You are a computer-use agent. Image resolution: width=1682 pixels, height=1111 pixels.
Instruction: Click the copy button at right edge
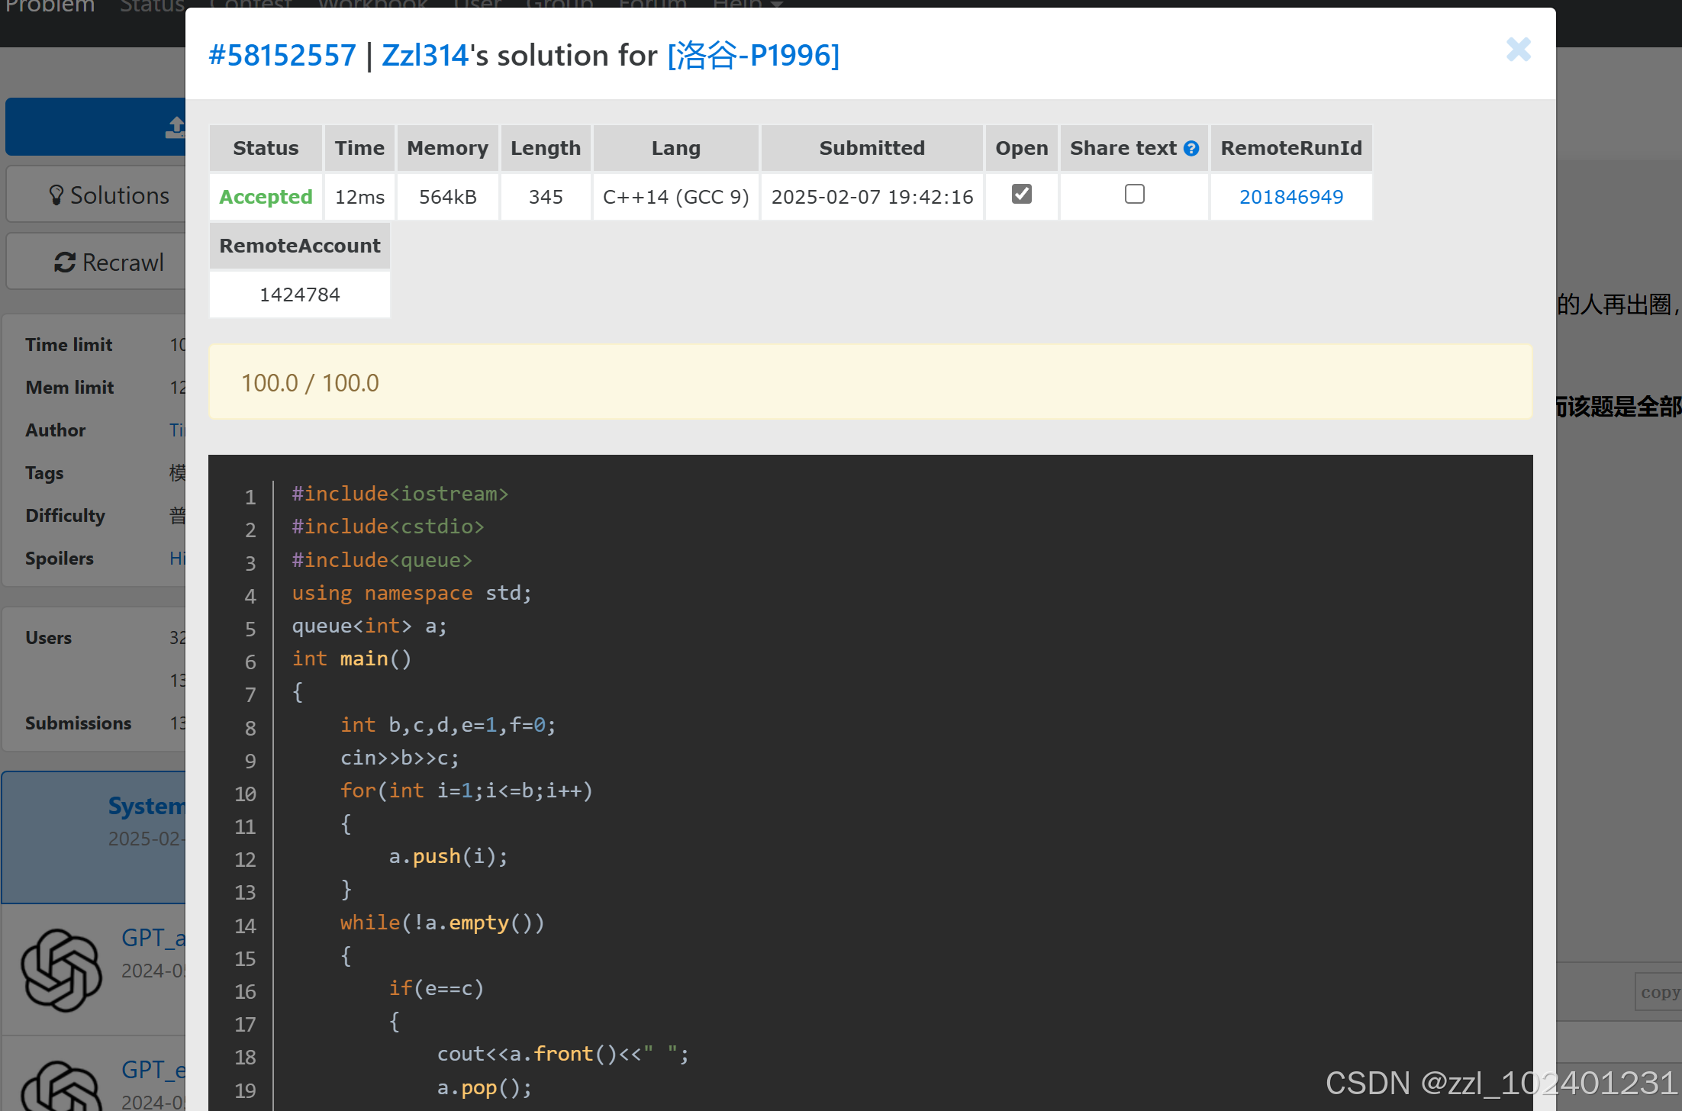point(1659,992)
